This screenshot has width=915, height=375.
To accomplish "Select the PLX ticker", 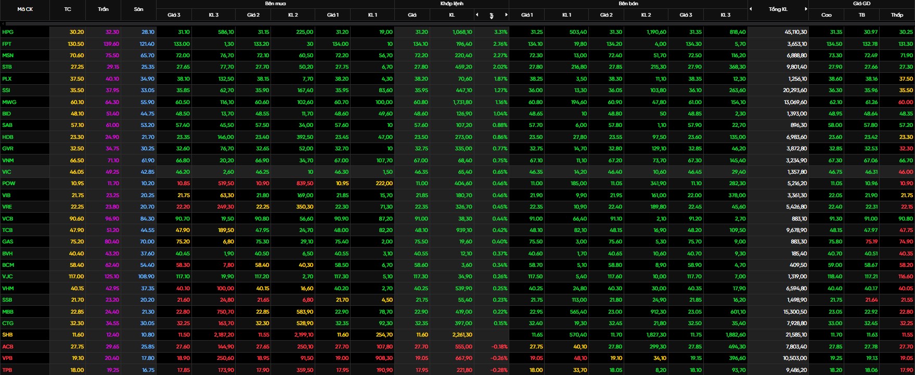I will [x=7, y=79].
